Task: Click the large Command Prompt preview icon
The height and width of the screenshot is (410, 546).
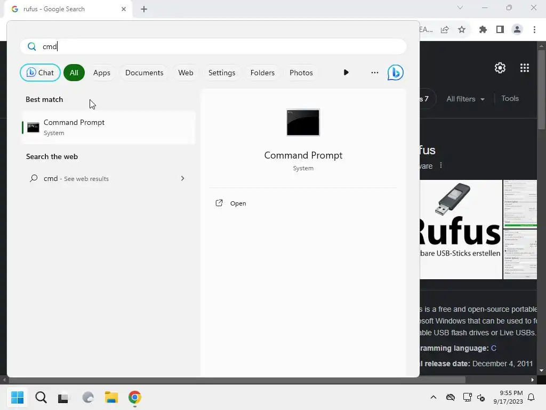Action: [x=303, y=122]
